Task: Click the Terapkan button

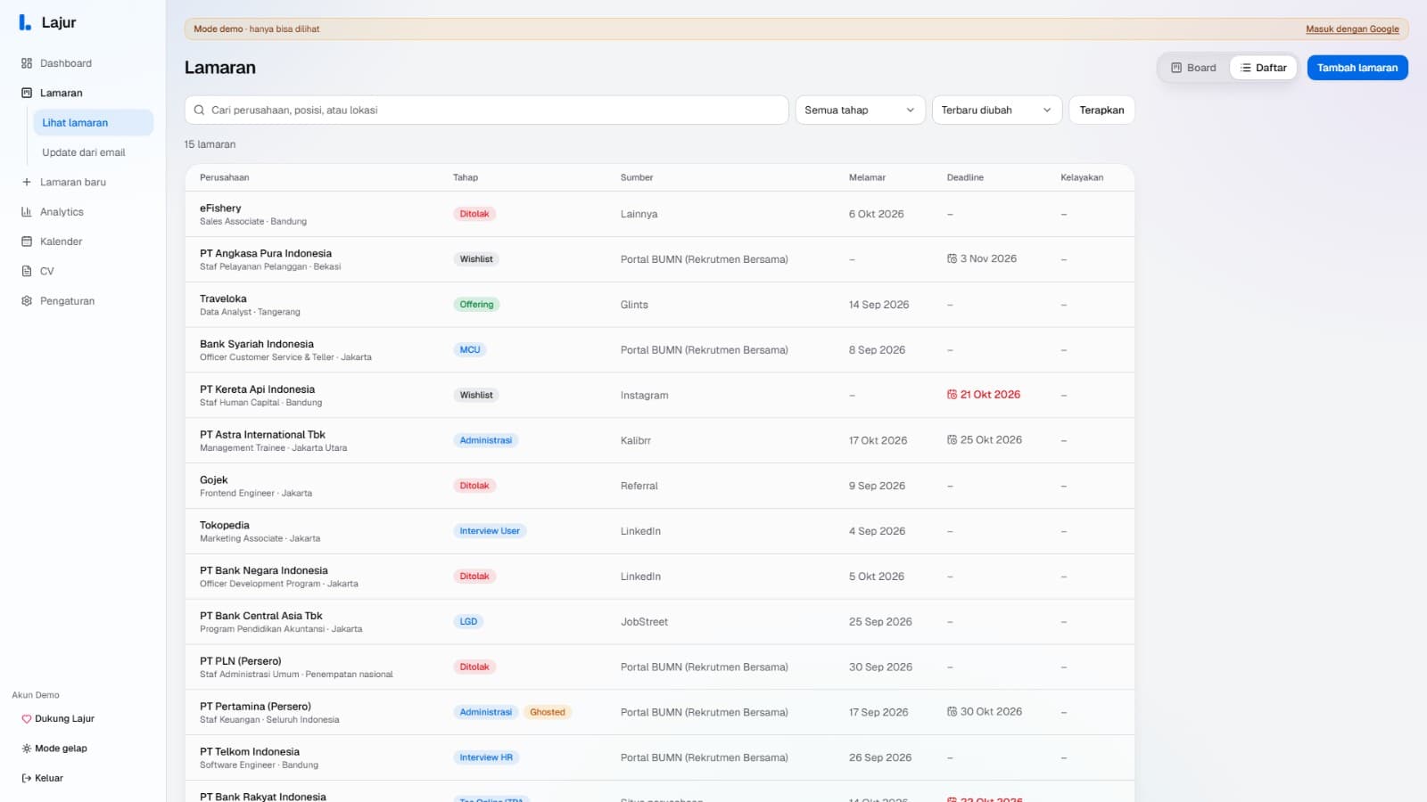Action: tap(1101, 110)
